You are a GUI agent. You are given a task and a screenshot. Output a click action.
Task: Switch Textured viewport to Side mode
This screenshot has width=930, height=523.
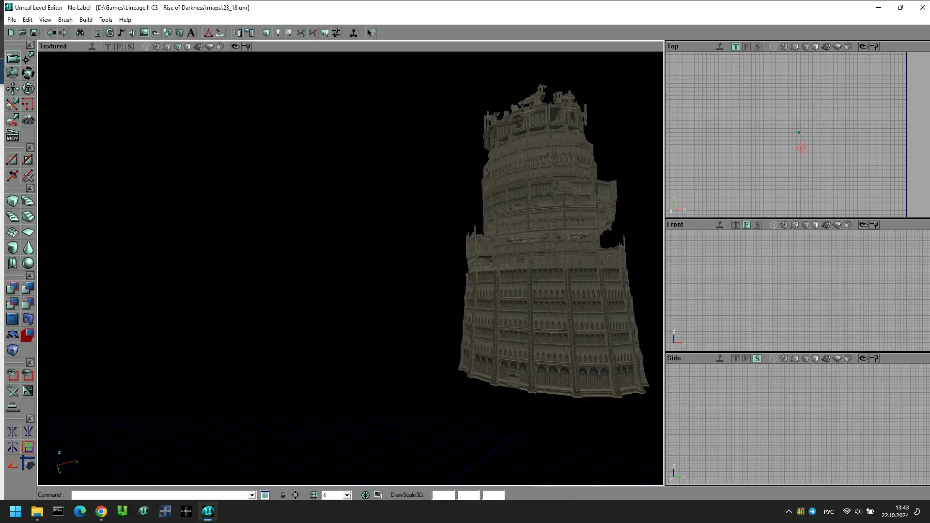click(129, 46)
